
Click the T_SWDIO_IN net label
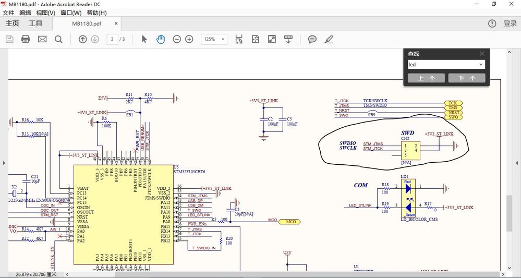(204, 248)
